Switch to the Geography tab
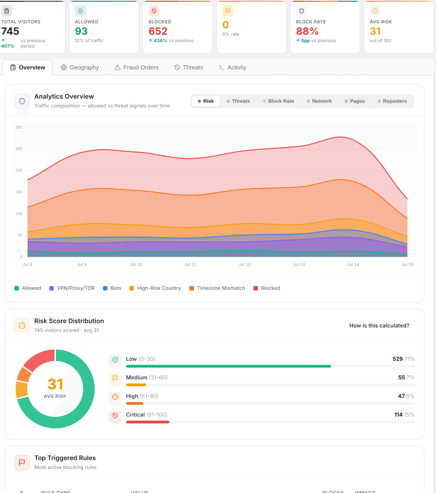 79,68
